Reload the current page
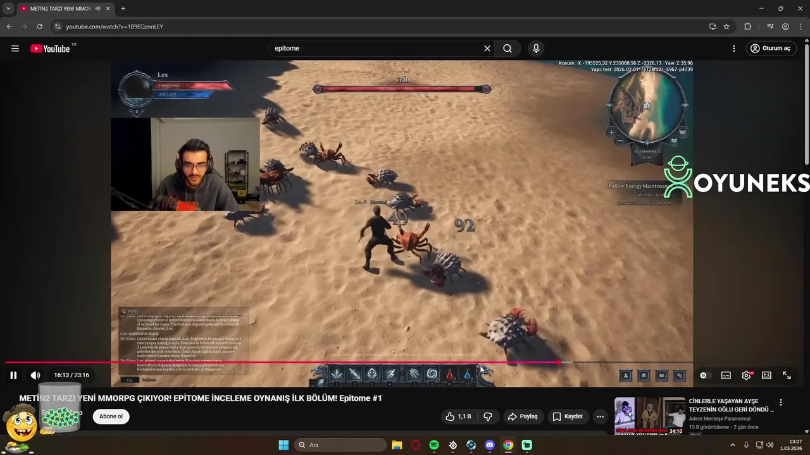 (39, 27)
